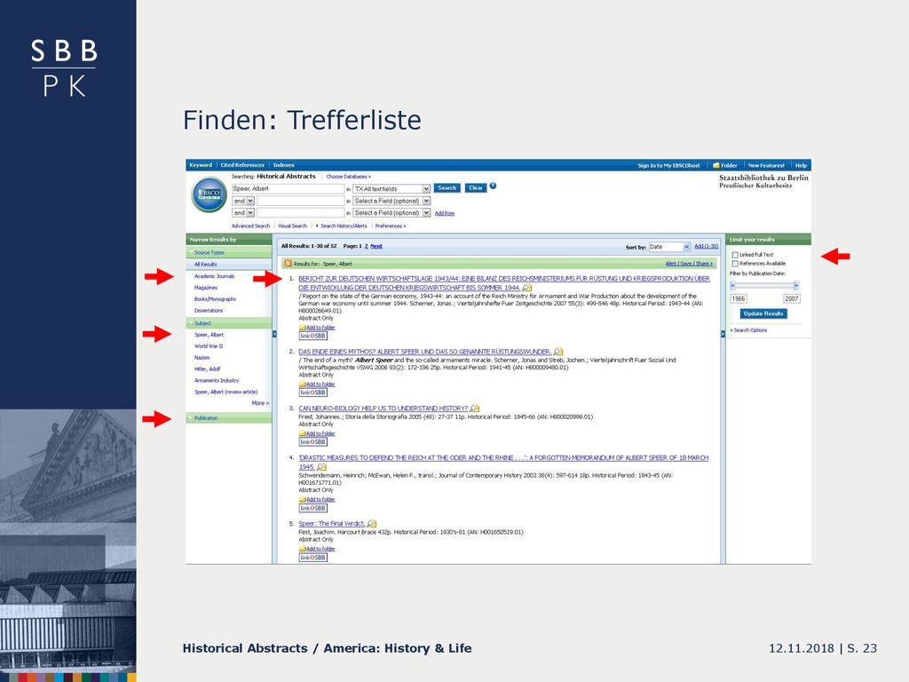Expand the Publication section
909x682 pixels.
(x=191, y=417)
